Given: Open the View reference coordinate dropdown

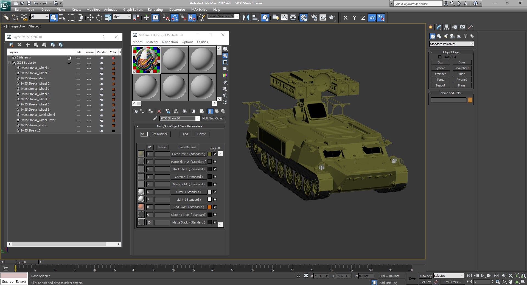Looking at the screenshot, I should click(x=122, y=16).
